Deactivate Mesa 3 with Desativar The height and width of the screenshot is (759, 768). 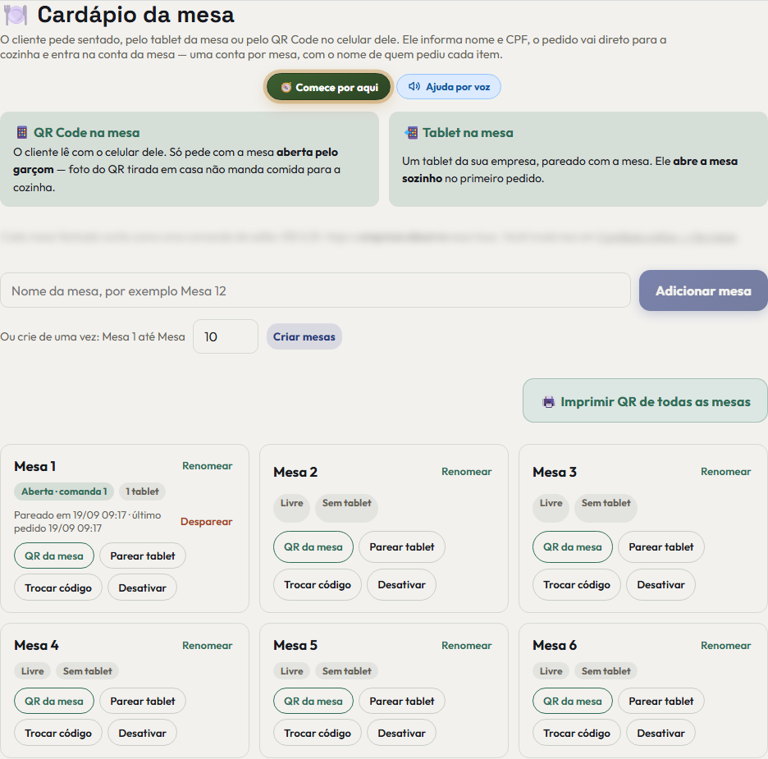661,585
